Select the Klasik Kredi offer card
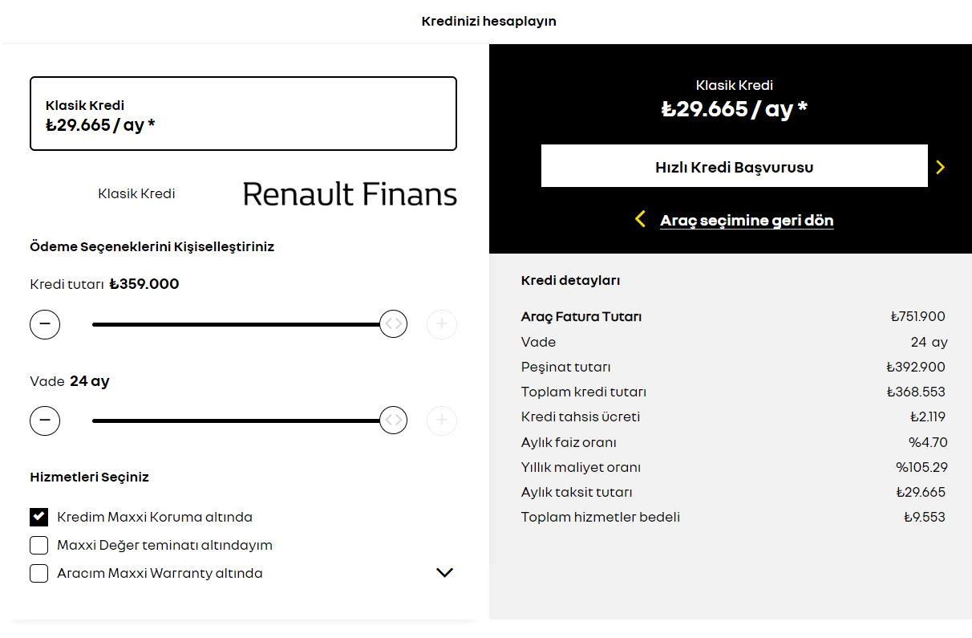Viewport: 972px width, 638px height. (x=243, y=114)
